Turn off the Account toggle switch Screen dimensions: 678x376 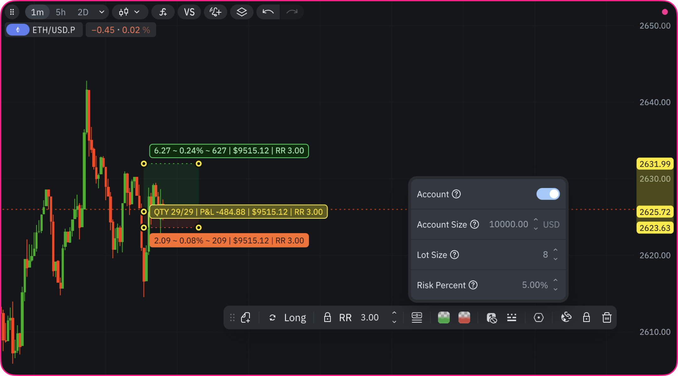[548, 194]
